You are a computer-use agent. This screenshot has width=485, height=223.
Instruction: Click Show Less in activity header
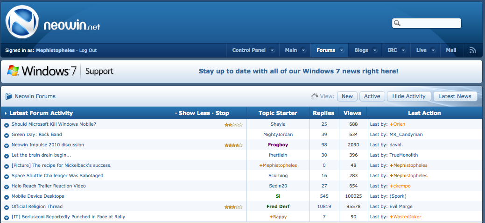click(x=194, y=113)
